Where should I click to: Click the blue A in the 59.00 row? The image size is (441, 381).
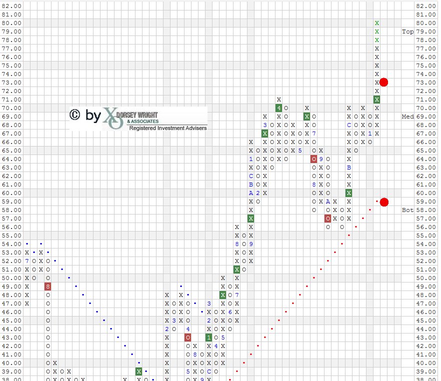pyautogui.click(x=327, y=201)
